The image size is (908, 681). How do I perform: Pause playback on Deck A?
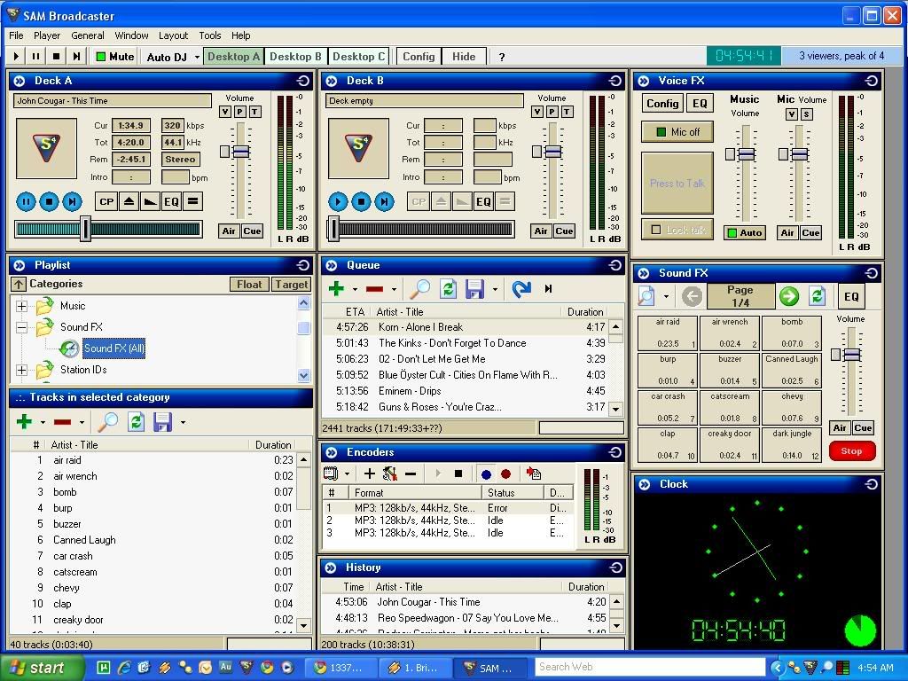(26, 201)
